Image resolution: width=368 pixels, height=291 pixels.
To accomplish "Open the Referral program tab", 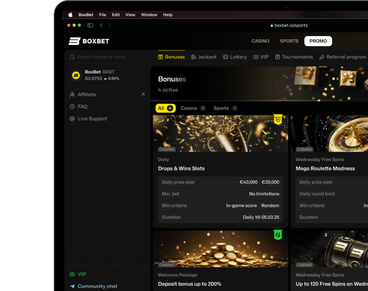I will tap(343, 57).
